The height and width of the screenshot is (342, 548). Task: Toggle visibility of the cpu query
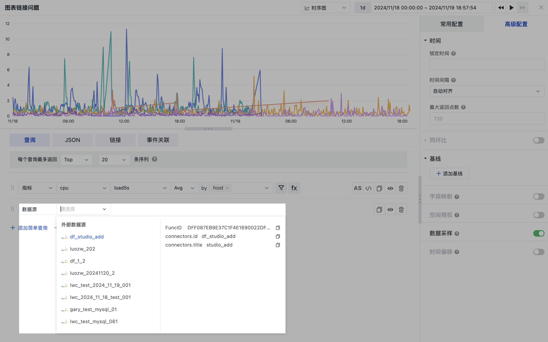(x=390, y=188)
